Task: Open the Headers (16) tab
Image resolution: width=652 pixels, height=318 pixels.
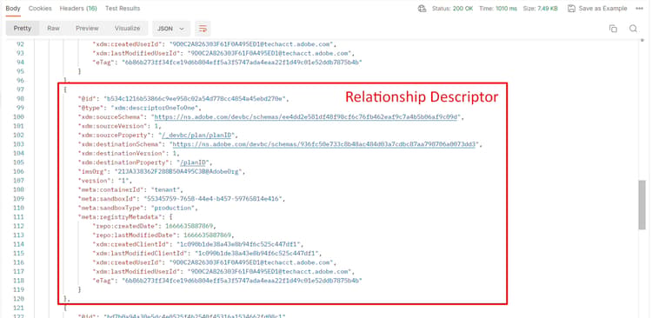Action: pos(78,9)
